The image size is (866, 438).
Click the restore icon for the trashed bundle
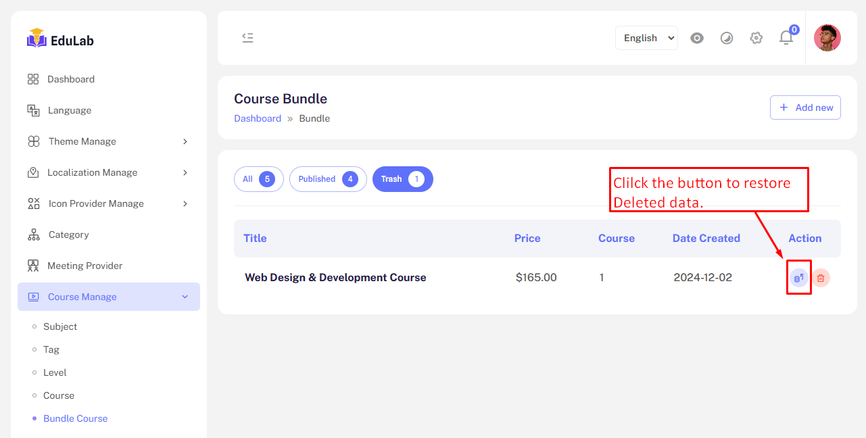799,278
